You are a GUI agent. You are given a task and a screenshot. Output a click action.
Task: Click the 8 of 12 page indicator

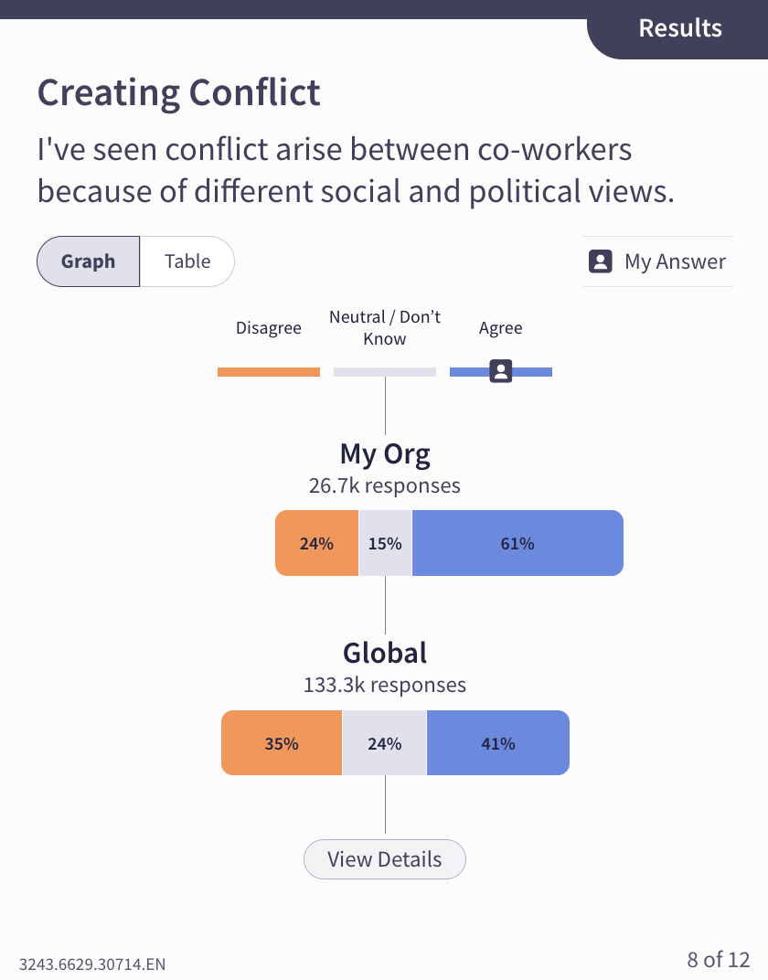[719, 959]
